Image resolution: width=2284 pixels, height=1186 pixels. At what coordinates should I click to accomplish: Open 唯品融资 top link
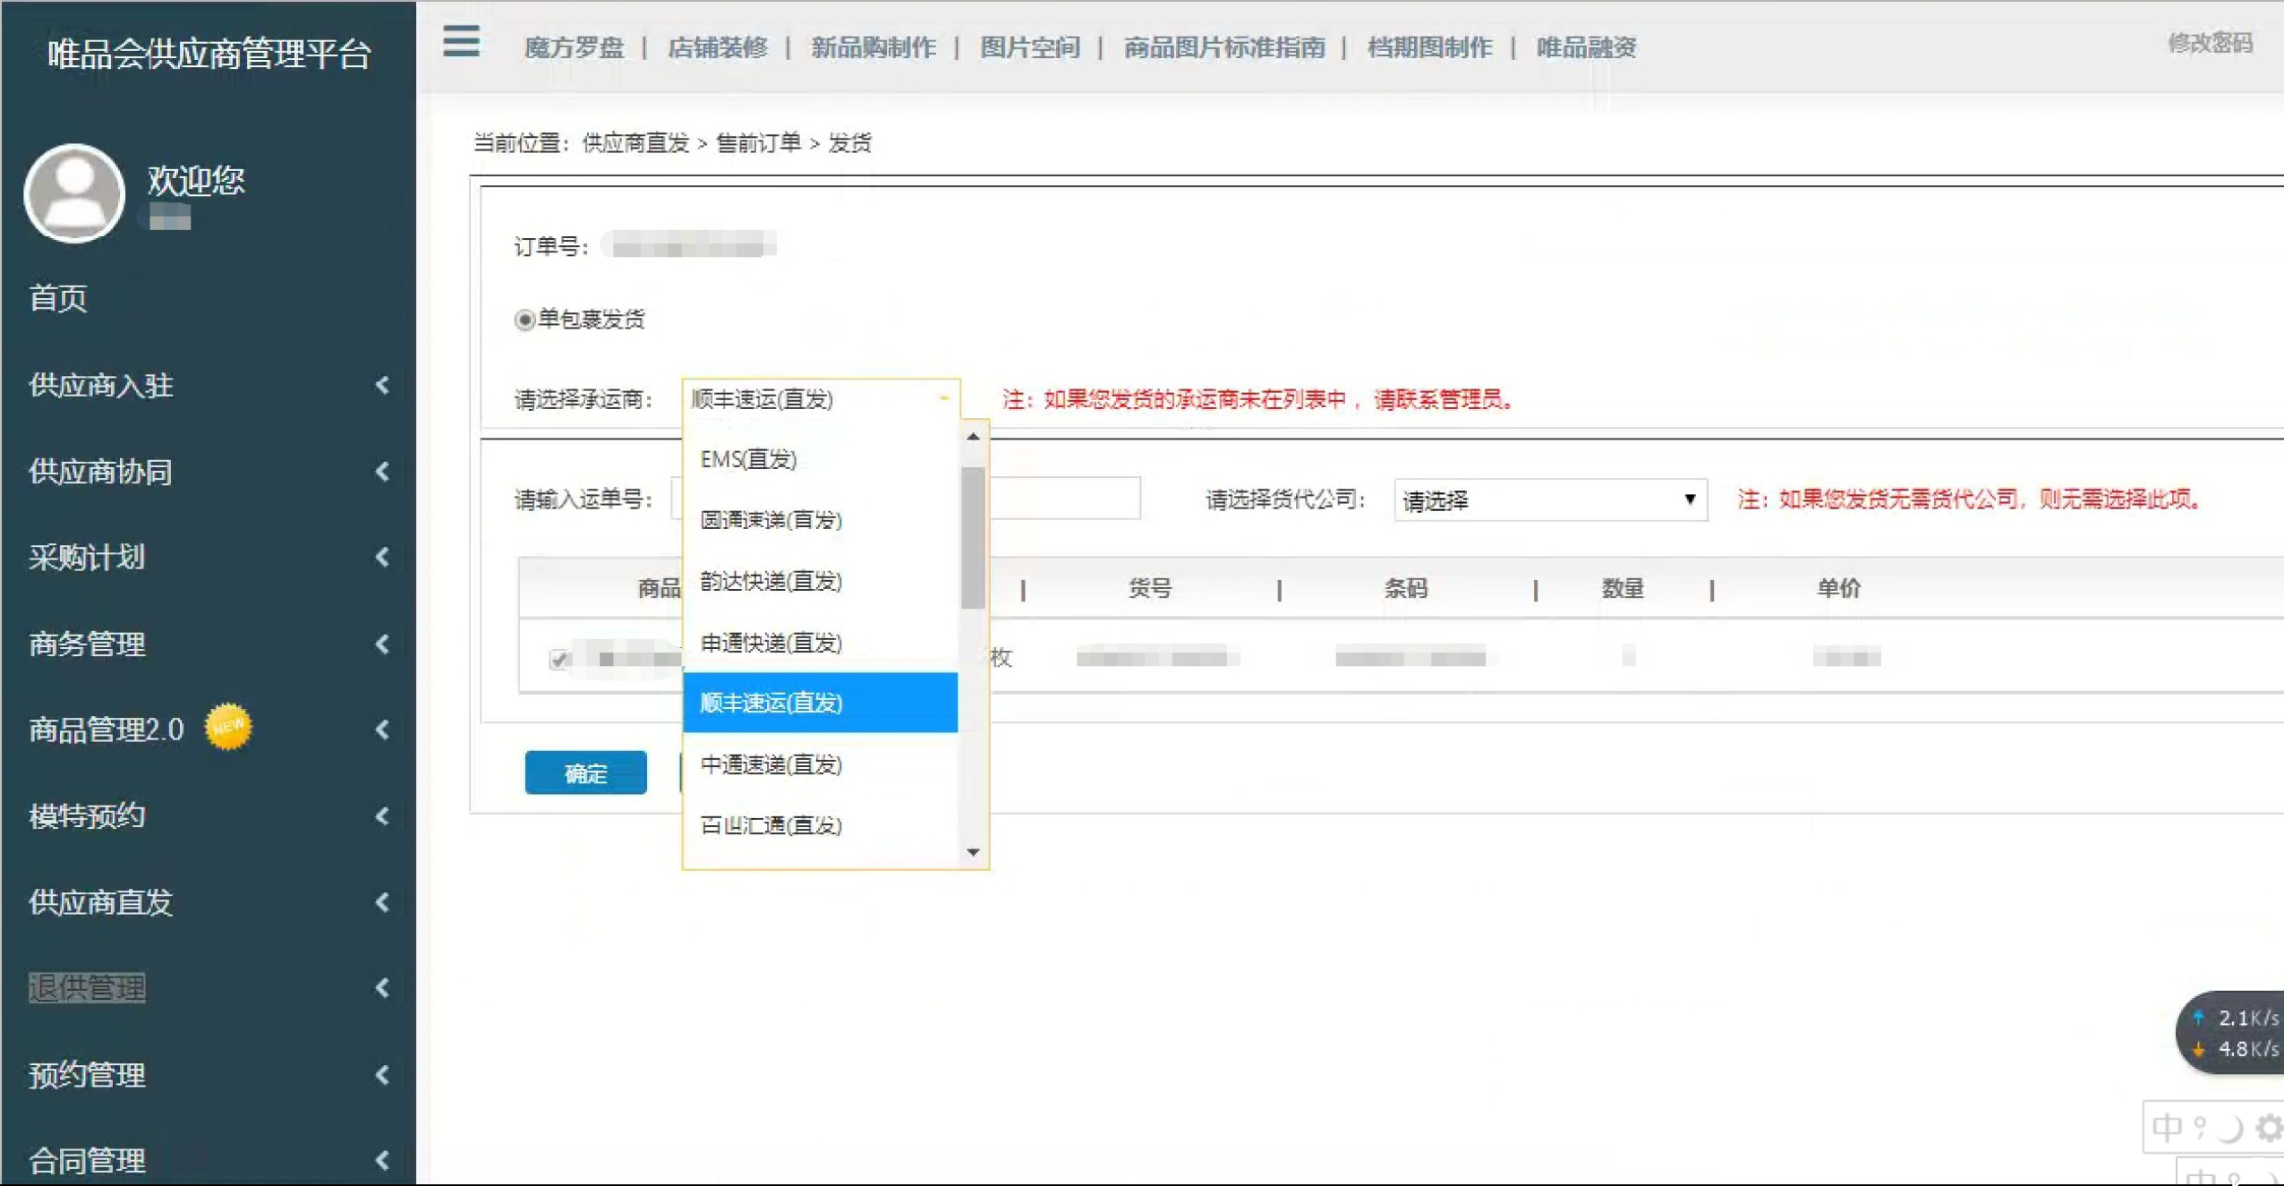click(x=1586, y=47)
